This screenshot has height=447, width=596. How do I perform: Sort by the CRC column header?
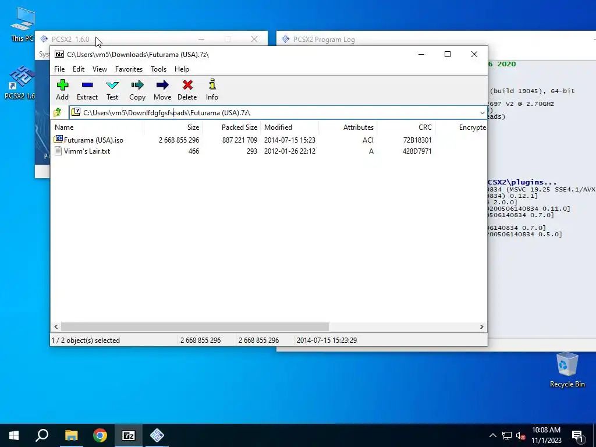tap(406, 127)
